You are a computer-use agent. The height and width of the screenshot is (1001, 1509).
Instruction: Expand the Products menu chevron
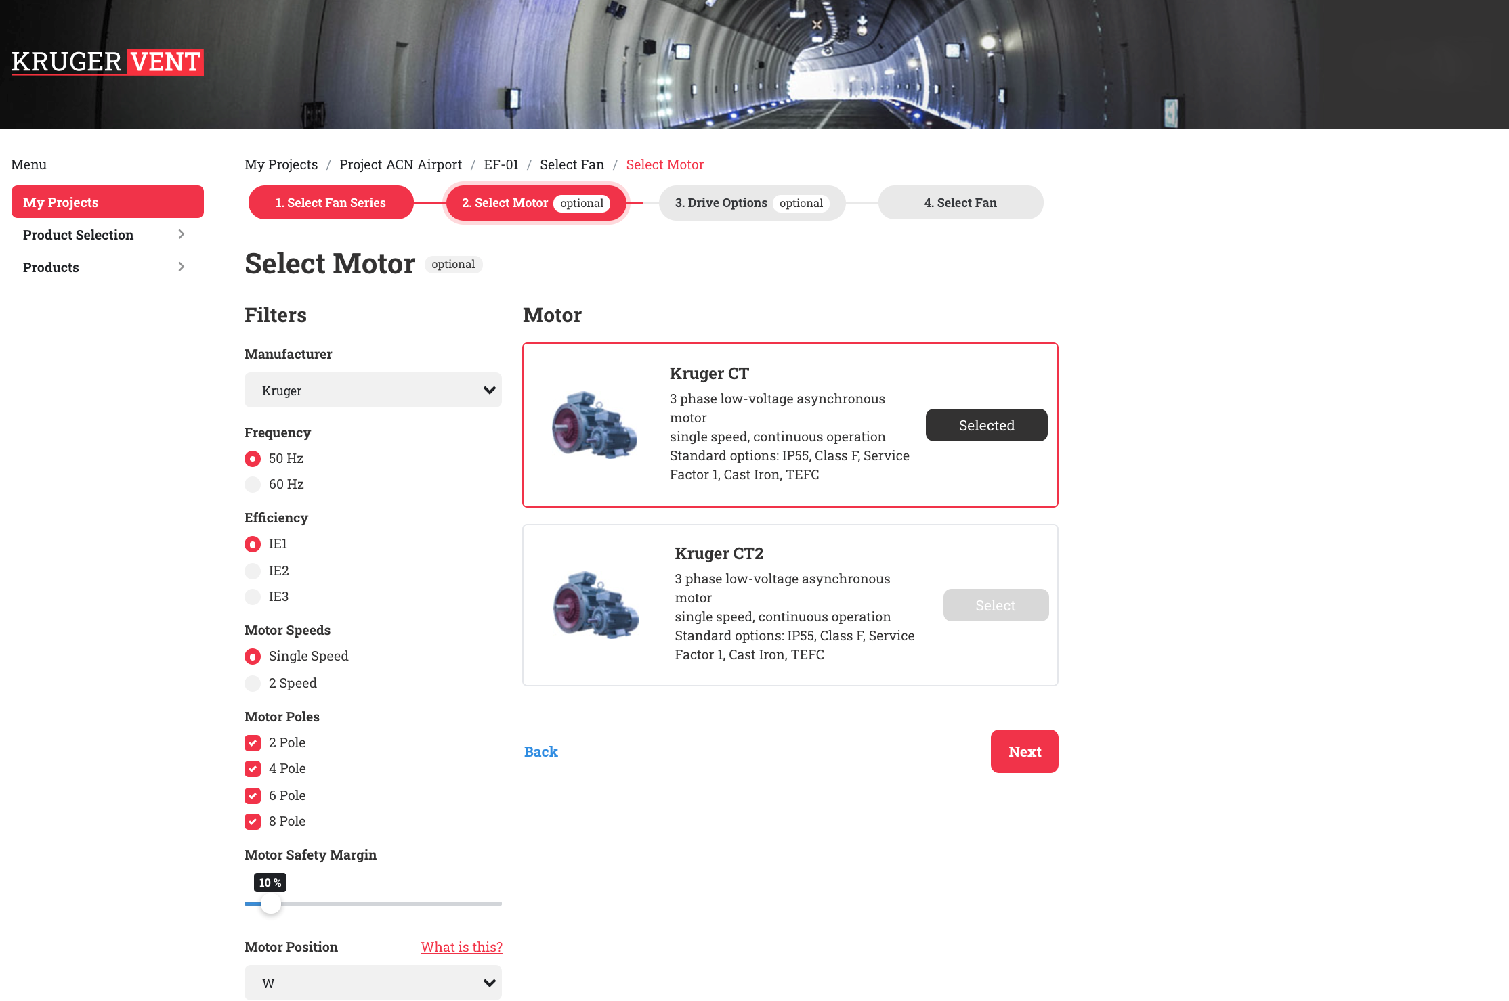[x=181, y=267]
